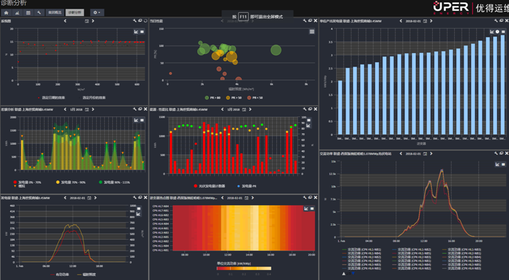Switch to 诊断分析 tab
The width and height of the screenshot is (509, 280).
[x=75, y=13]
